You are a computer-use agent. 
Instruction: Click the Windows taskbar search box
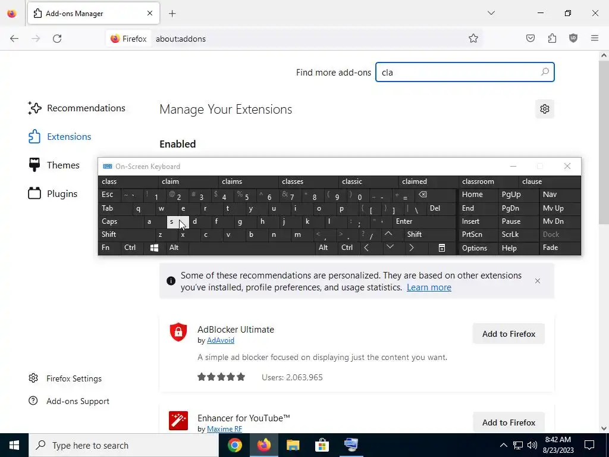pyautogui.click(x=124, y=445)
